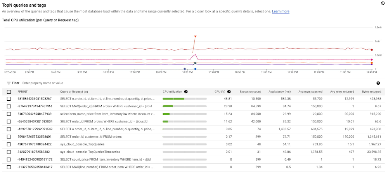Check the box for FPRINT 312070918072583382
388x173 pixels.
(x=9, y=152)
